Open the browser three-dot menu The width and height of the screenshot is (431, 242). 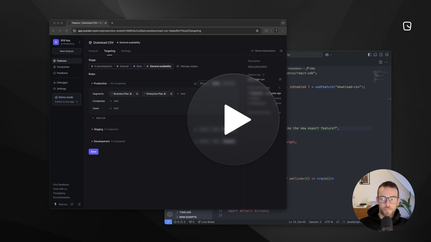283,31
